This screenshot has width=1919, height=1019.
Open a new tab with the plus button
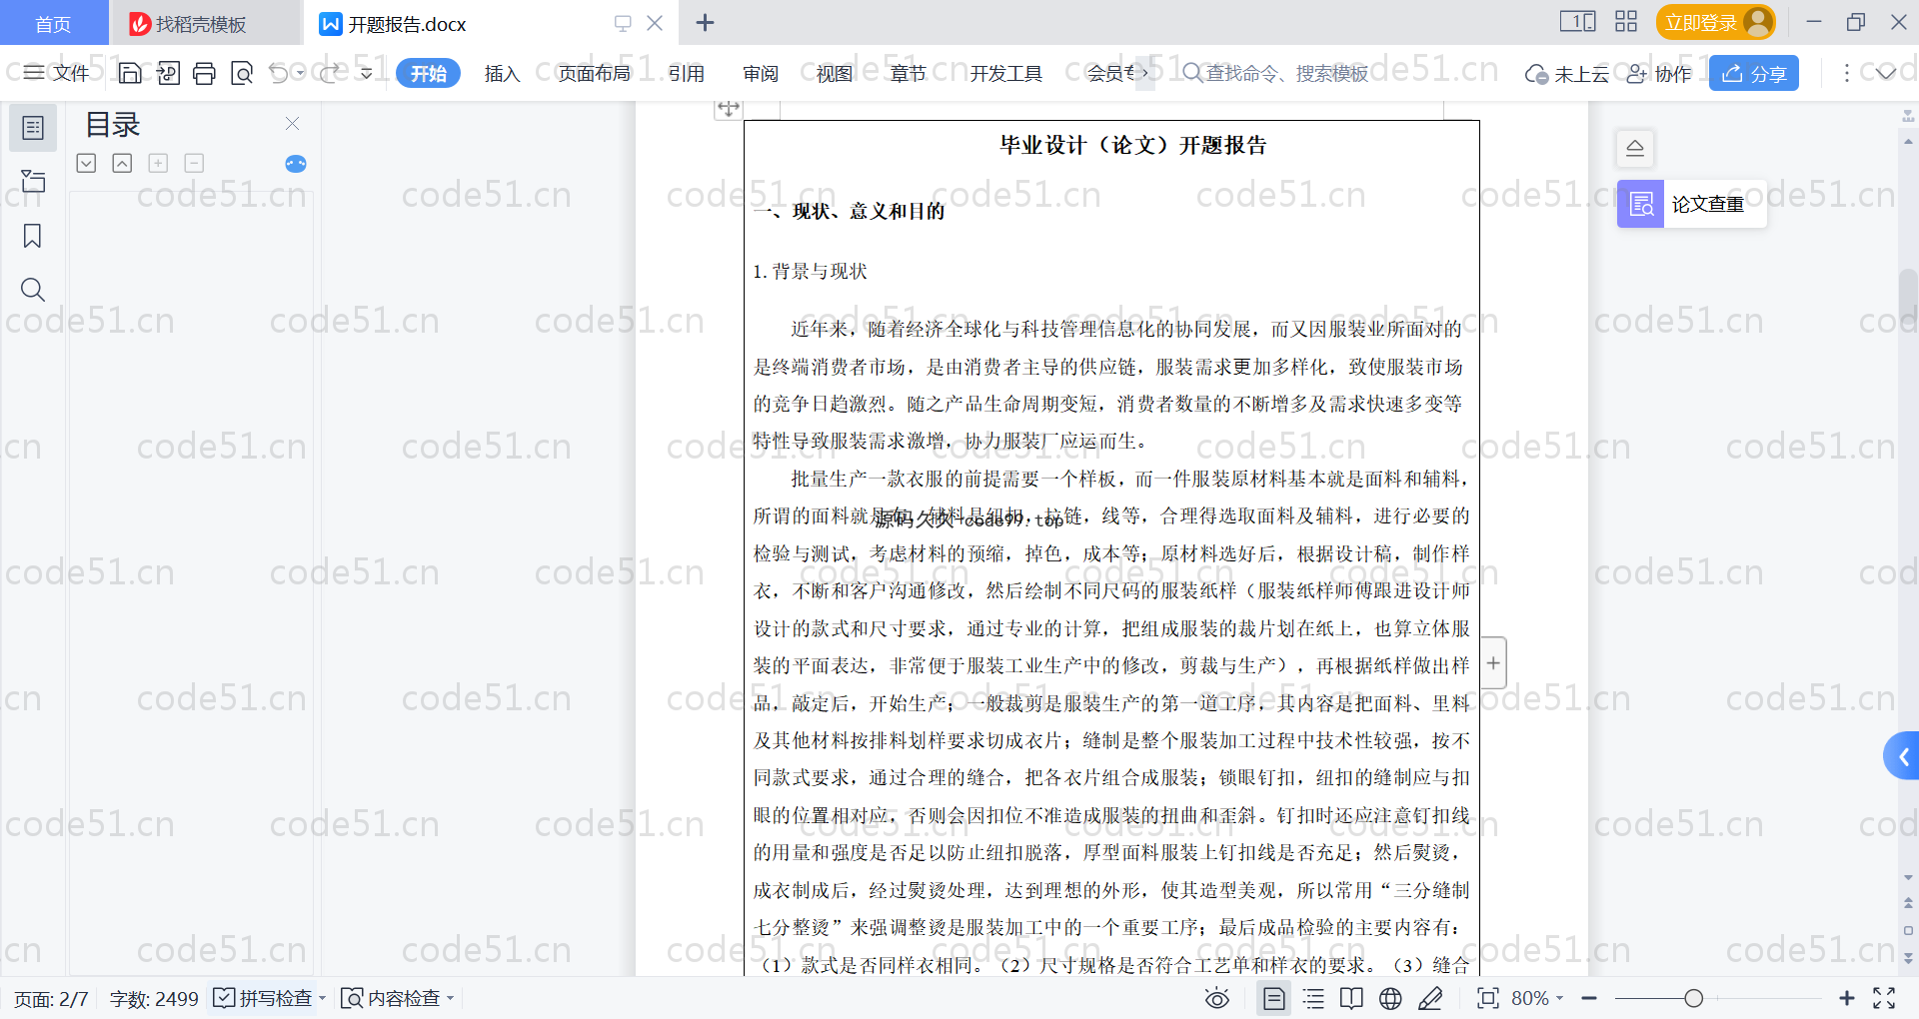tap(705, 22)
